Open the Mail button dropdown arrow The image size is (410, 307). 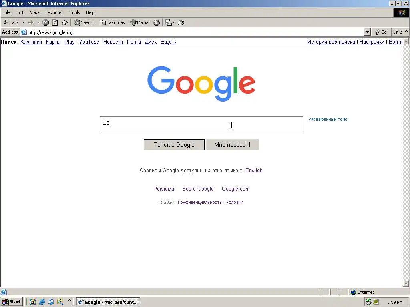173,22
